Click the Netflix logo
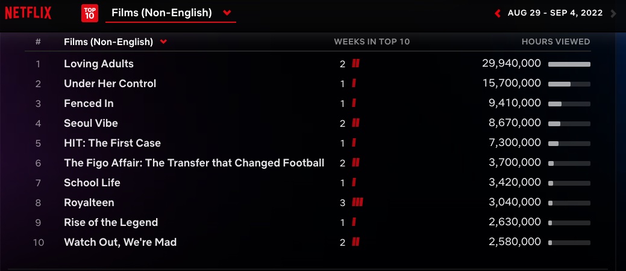Image resolution: width=626 pixels, height=271 pixels. click(x=28, y=13)
